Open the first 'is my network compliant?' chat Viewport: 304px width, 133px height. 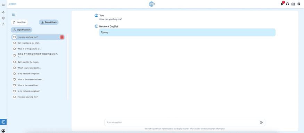[38, 73]
